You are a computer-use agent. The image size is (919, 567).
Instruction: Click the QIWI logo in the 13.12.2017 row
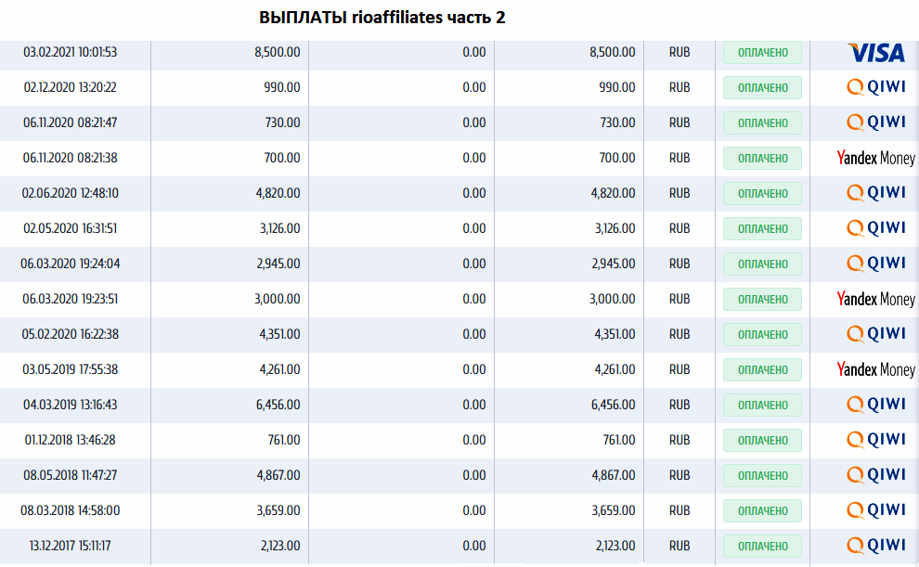[x=876, y=546]
